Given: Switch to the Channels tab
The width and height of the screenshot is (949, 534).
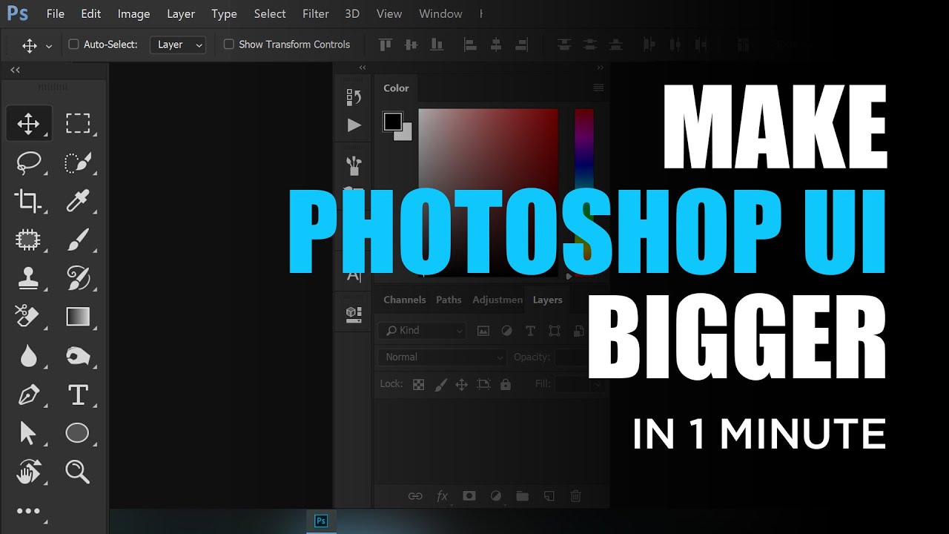Looking at the screenshot, I should tap(404, 300).
